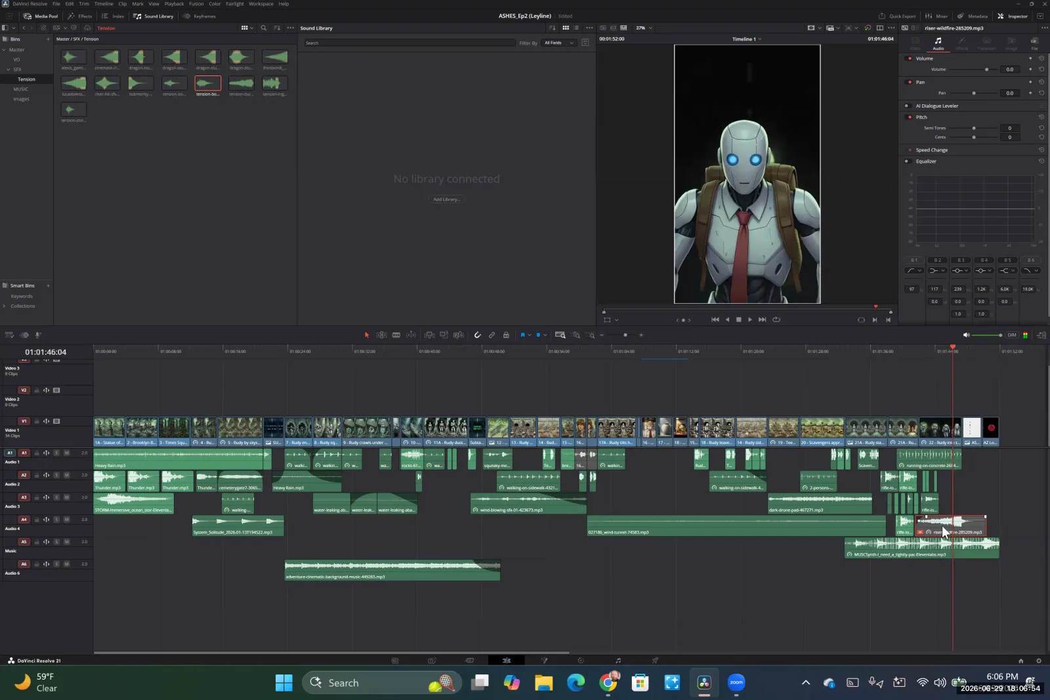The image size is (1050, 700).
Task: Open the audio meters icon next to DIM
Action: (1025, 335)
